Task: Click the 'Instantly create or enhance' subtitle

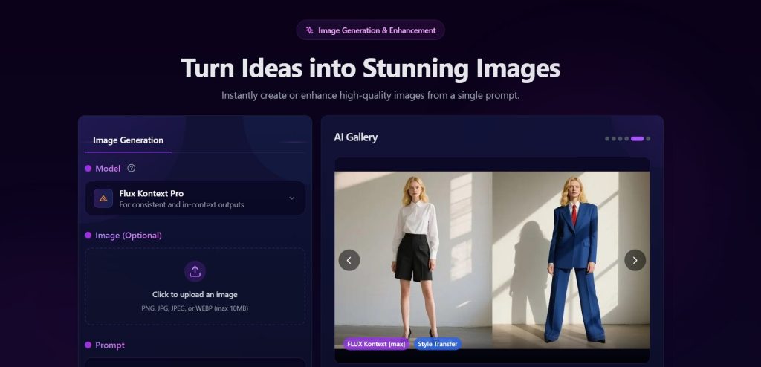Action: pyautogui.click(x=370, y=95)
